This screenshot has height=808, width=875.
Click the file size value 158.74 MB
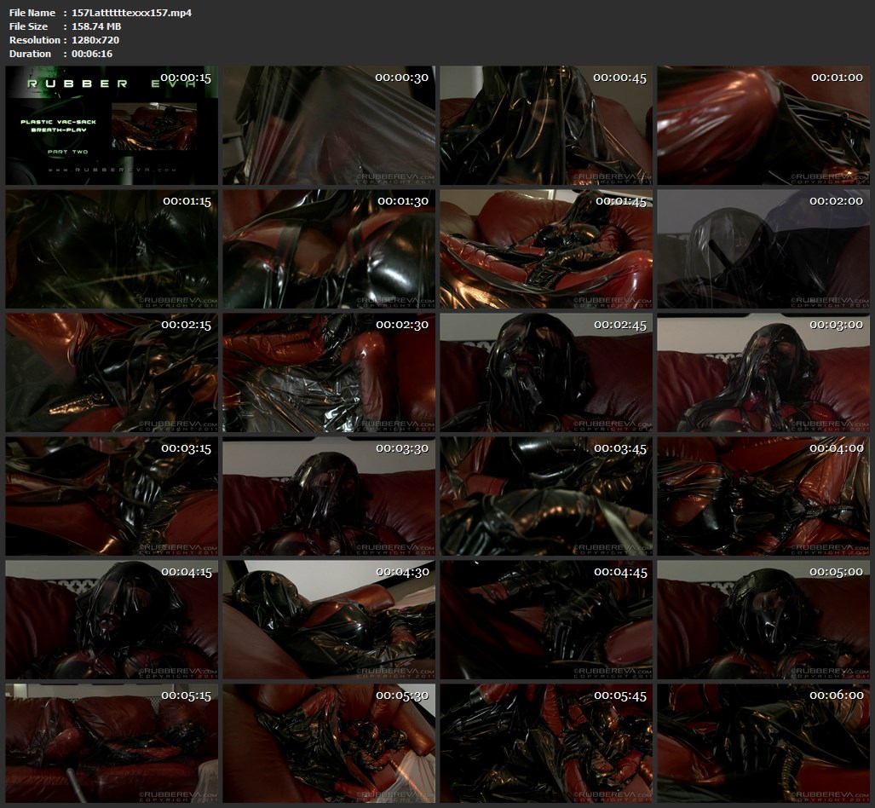(x=96, y=26)
